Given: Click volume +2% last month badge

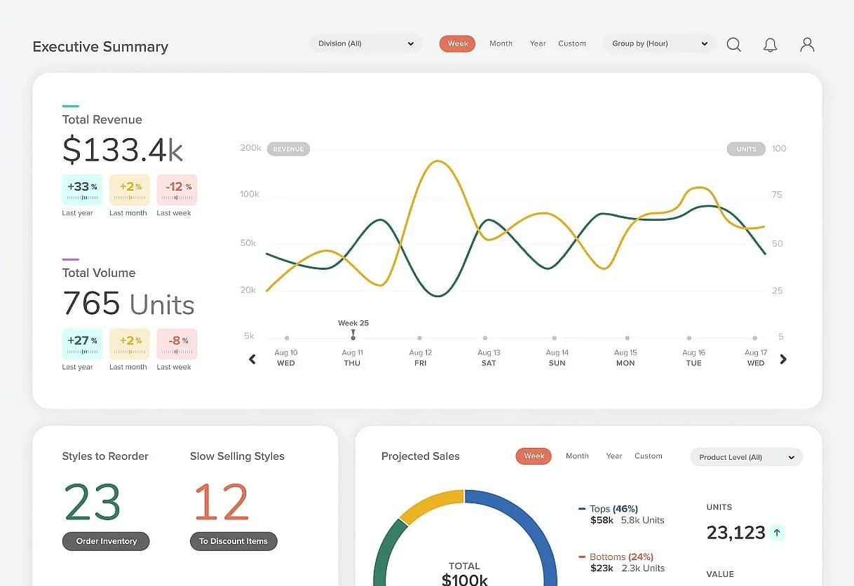Looking at the screenshot, I should 130,344.
